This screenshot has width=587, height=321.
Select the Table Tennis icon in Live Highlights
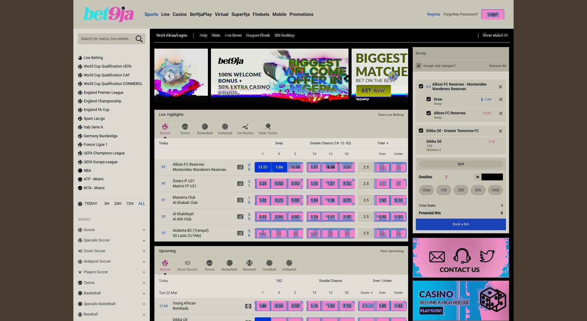[268, 127]
